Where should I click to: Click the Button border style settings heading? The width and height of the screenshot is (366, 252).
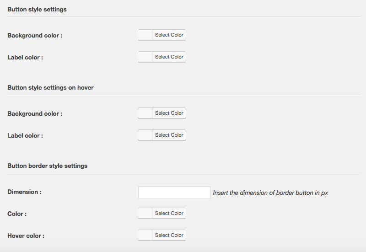pos(48,166)
